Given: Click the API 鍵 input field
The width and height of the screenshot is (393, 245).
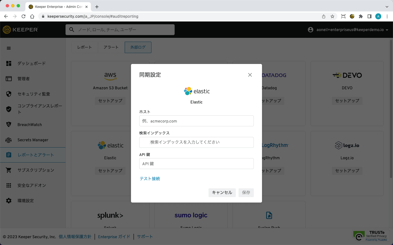Looking at the screenshot, I should point(196,164).
